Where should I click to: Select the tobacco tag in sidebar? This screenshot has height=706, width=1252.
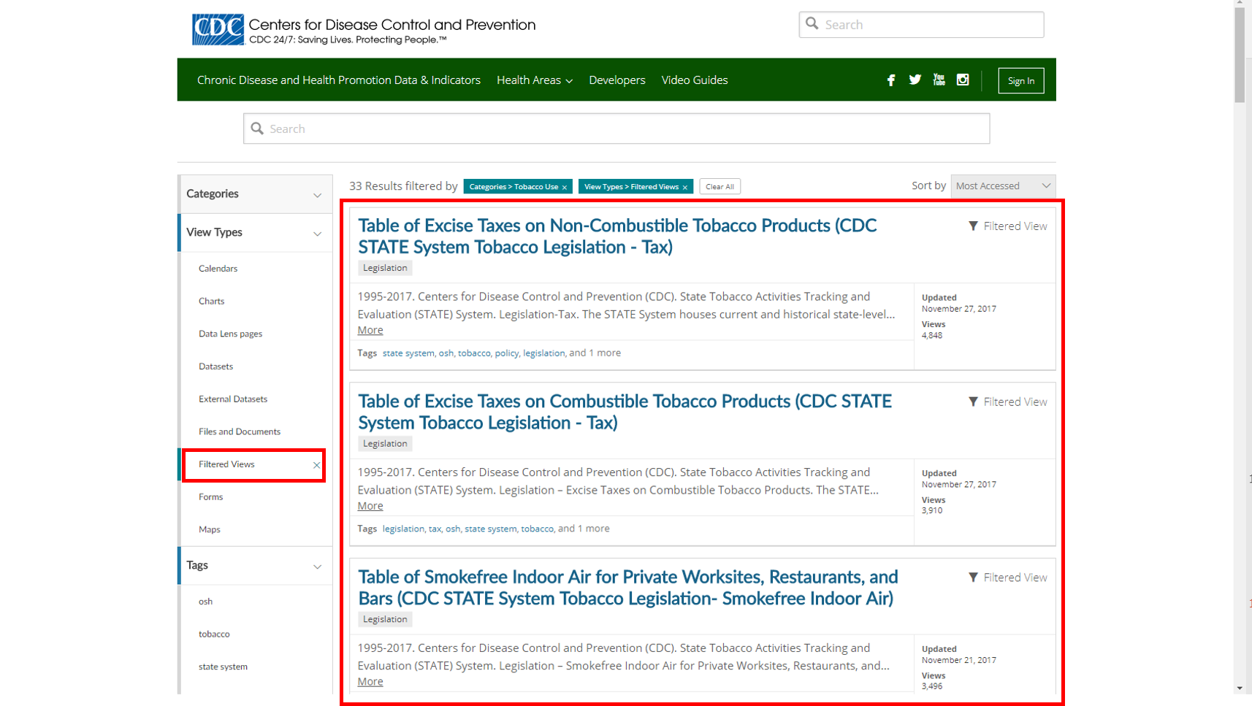[x=214, y=634]
